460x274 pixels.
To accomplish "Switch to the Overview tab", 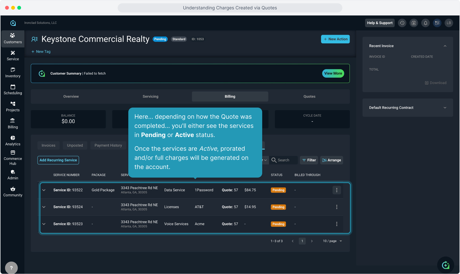I will pos(71,96).
